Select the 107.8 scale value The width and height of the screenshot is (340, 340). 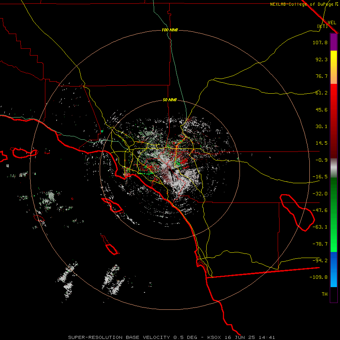(x=320, y=42)
